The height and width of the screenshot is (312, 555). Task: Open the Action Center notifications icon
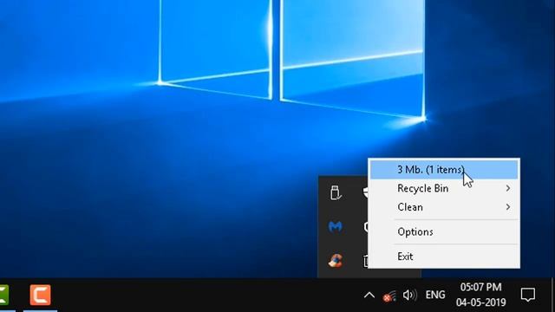528,295
